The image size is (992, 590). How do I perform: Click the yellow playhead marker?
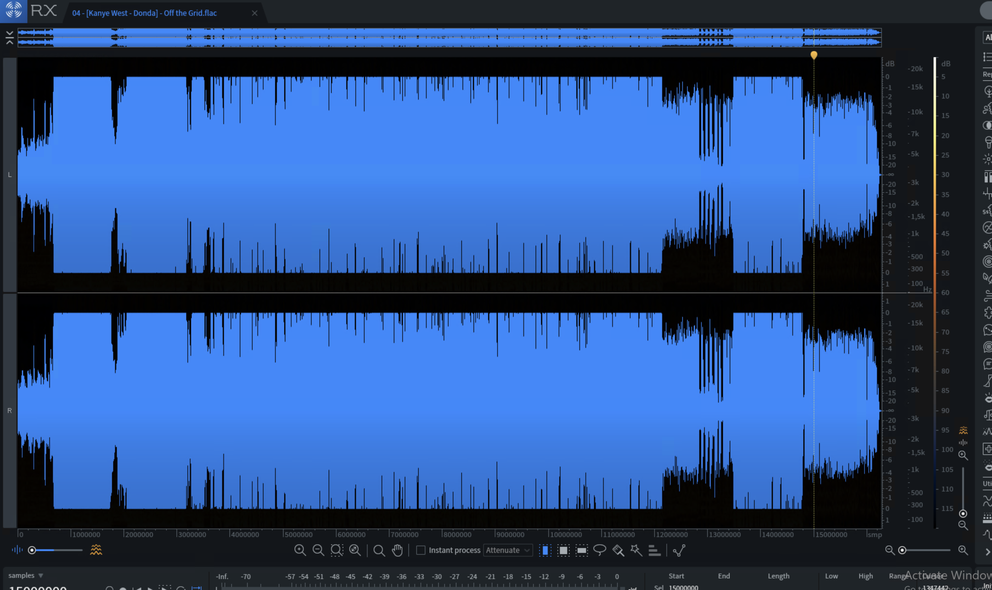[x=814, y=55]
